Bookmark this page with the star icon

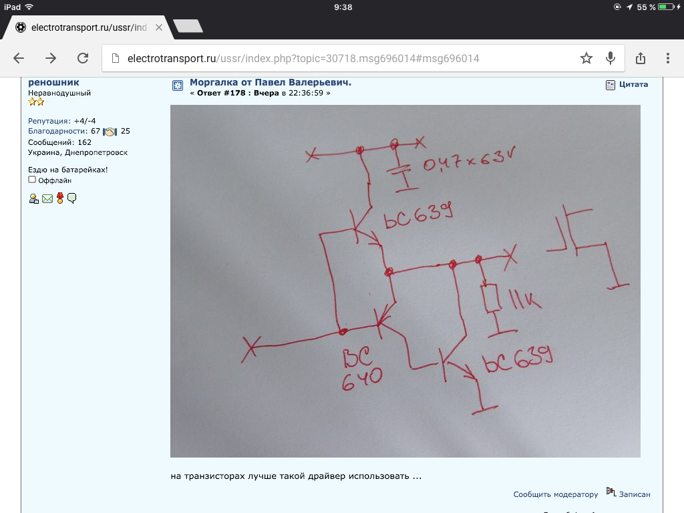pos(586,58)
